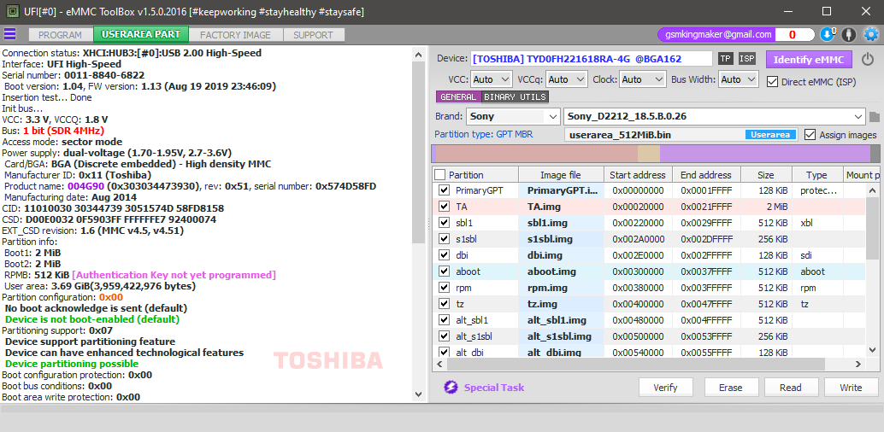
Task: Open the Brand dropdown showing Sony
Action: coord(513,117)
